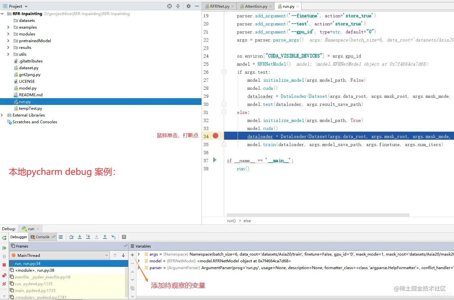
Task: Open the Debugger tab
Action: (x=19, y=237)
